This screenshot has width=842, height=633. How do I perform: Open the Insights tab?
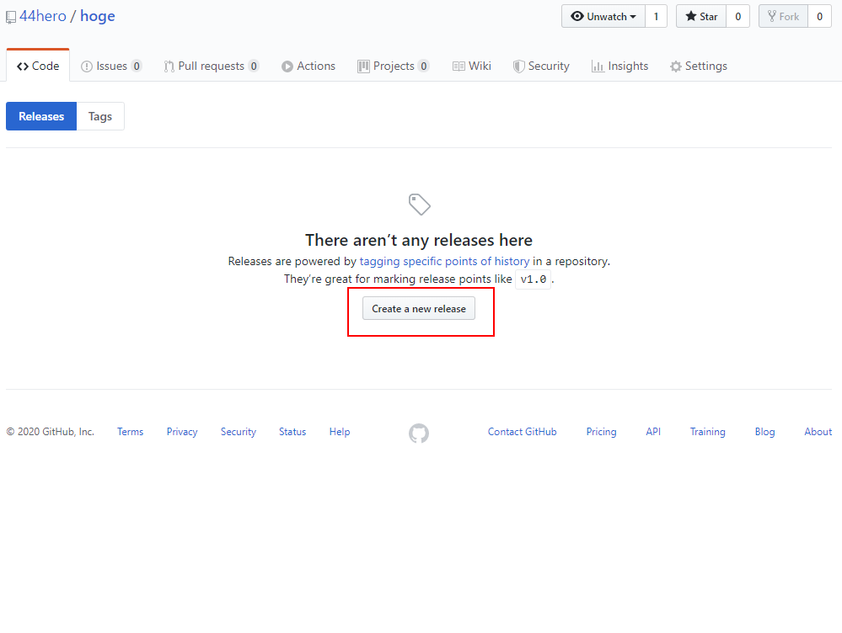[x=619, y=66]
